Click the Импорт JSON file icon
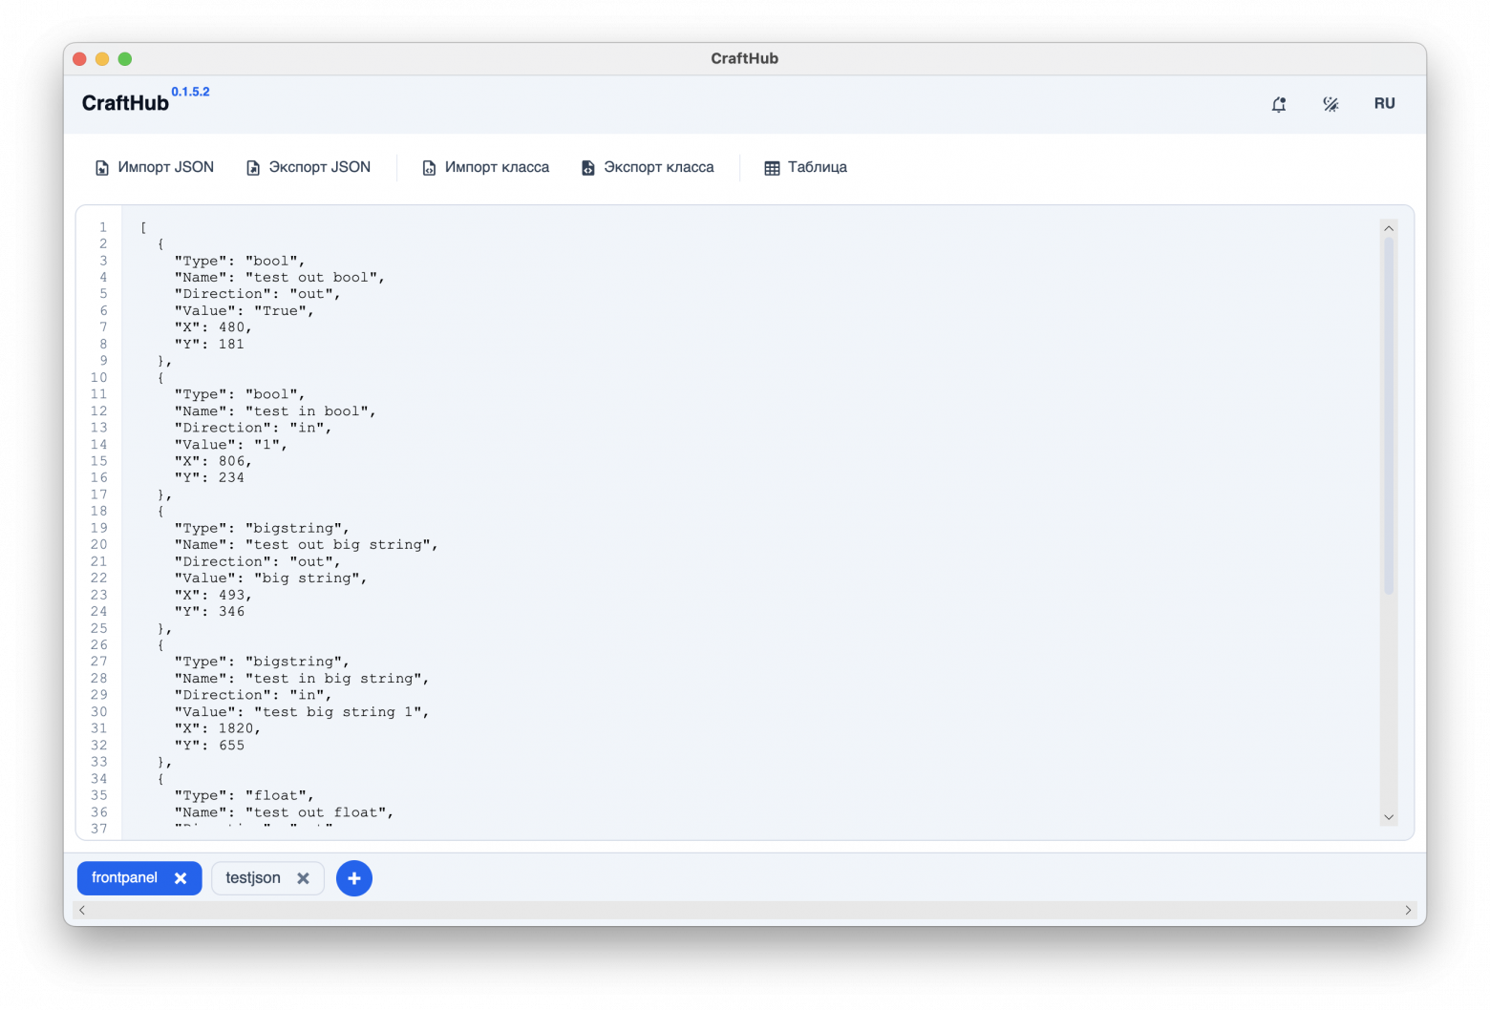 (x=102, y=168)
